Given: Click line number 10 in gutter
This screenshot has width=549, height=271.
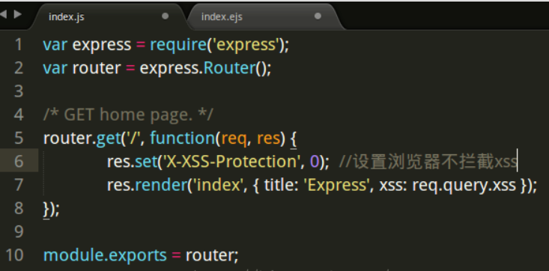Looking at the screenshot, I should (14, 255).
